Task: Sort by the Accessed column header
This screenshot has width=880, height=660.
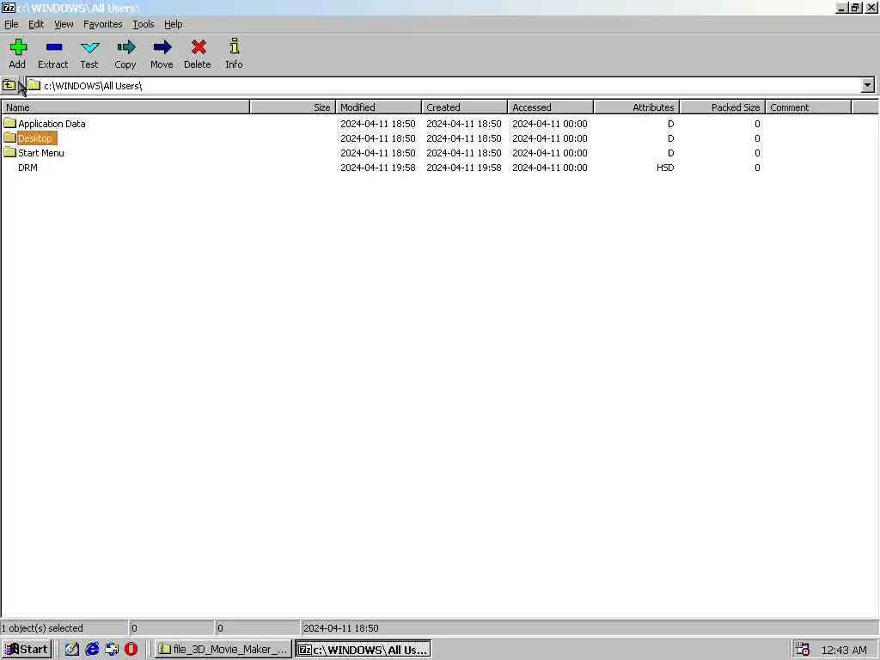Action: pyautogui.click(x=550, y=107)
